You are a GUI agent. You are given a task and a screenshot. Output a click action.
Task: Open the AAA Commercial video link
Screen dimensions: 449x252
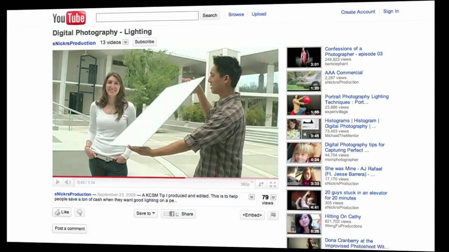[x=344, y=73]
